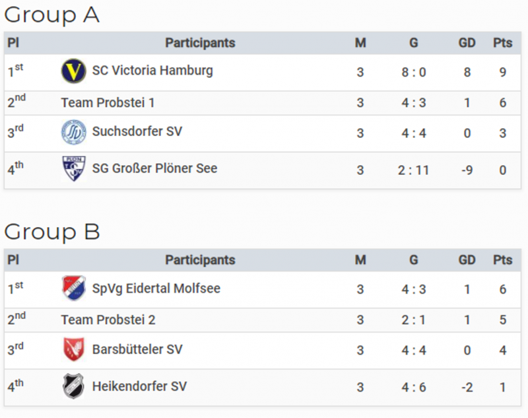Open SG Großer Plöner See team link
The image size is (528, 418).
[155, 168]
